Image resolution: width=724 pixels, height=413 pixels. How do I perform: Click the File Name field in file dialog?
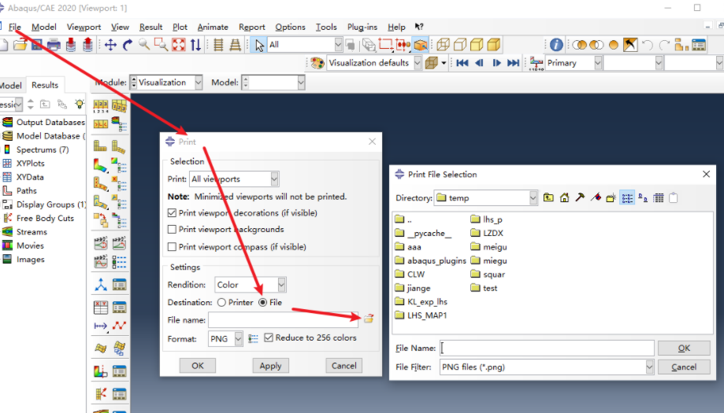pyautogui.click(x=547, y=348)
